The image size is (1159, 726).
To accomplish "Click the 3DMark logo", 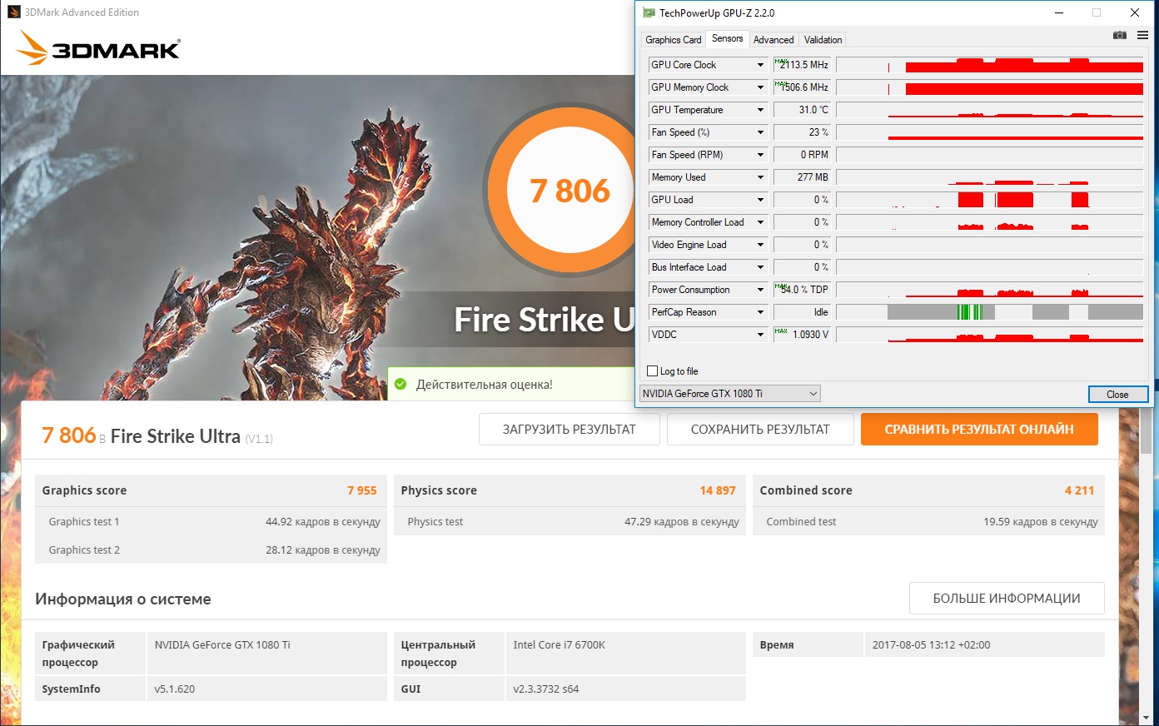I will pyautogui.click(x=97, y=47).
